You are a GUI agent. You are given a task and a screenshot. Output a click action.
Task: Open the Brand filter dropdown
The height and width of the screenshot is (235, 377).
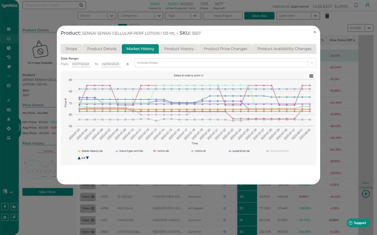coord(97,16)
